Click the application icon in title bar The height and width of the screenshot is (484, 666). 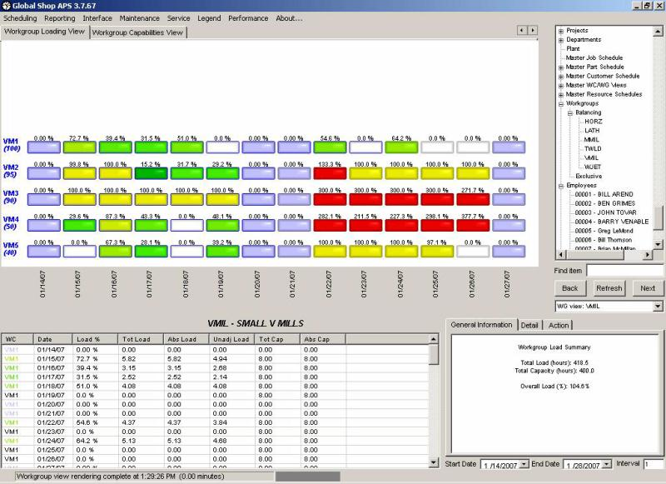point(6,6)
